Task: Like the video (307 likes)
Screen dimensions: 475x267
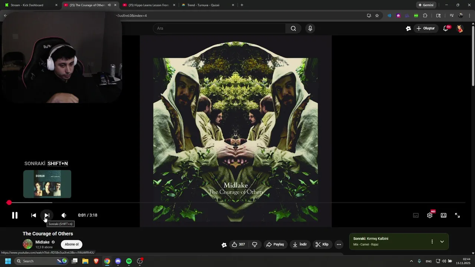Action: click(238, 244)
